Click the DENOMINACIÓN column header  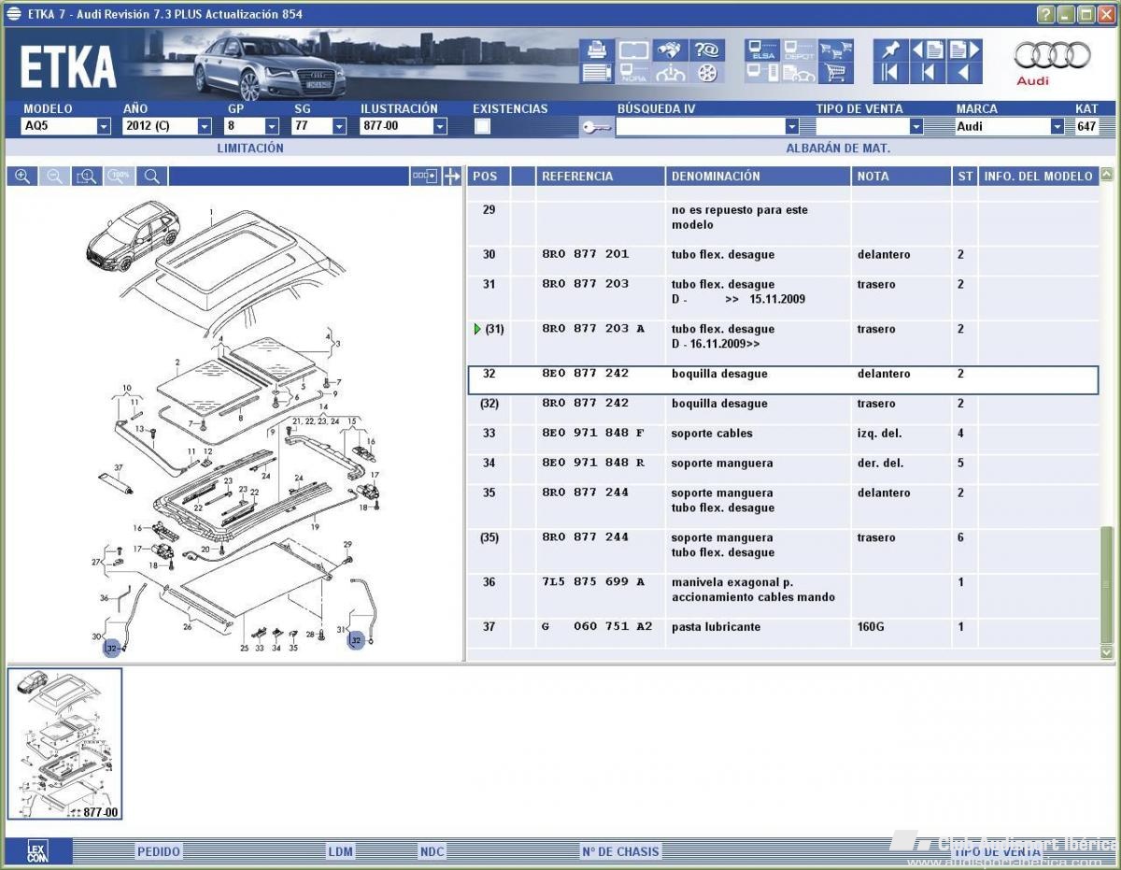(x=758, y=176)
